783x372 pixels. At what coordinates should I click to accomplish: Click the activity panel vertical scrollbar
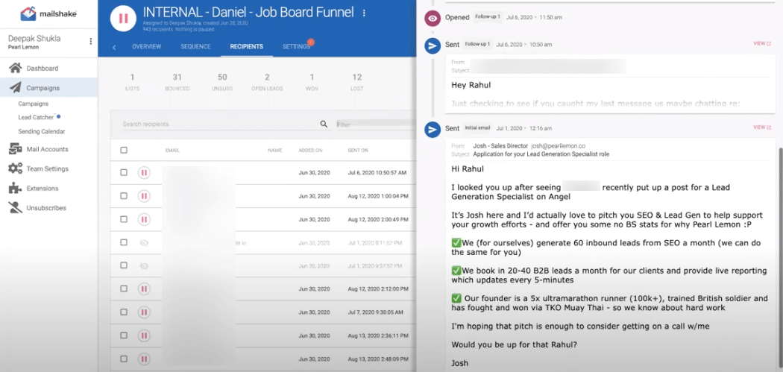(x=780, y=259)
